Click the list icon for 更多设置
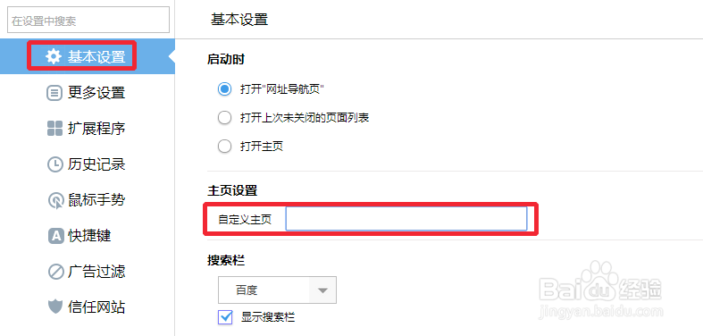The height and width of the screenshot is (336, 703). point(54,93)
